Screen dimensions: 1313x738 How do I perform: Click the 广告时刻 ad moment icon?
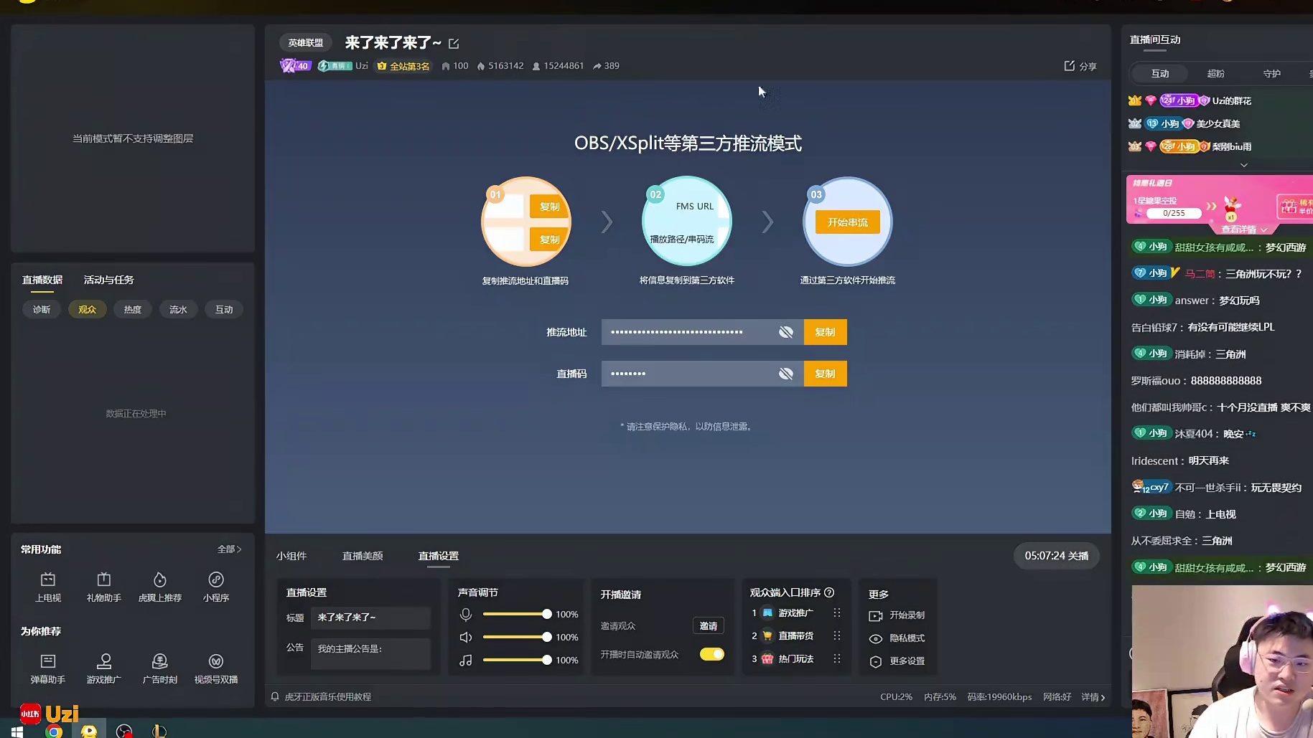click(159, 661)
